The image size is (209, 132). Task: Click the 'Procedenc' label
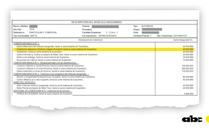point(87,29)
